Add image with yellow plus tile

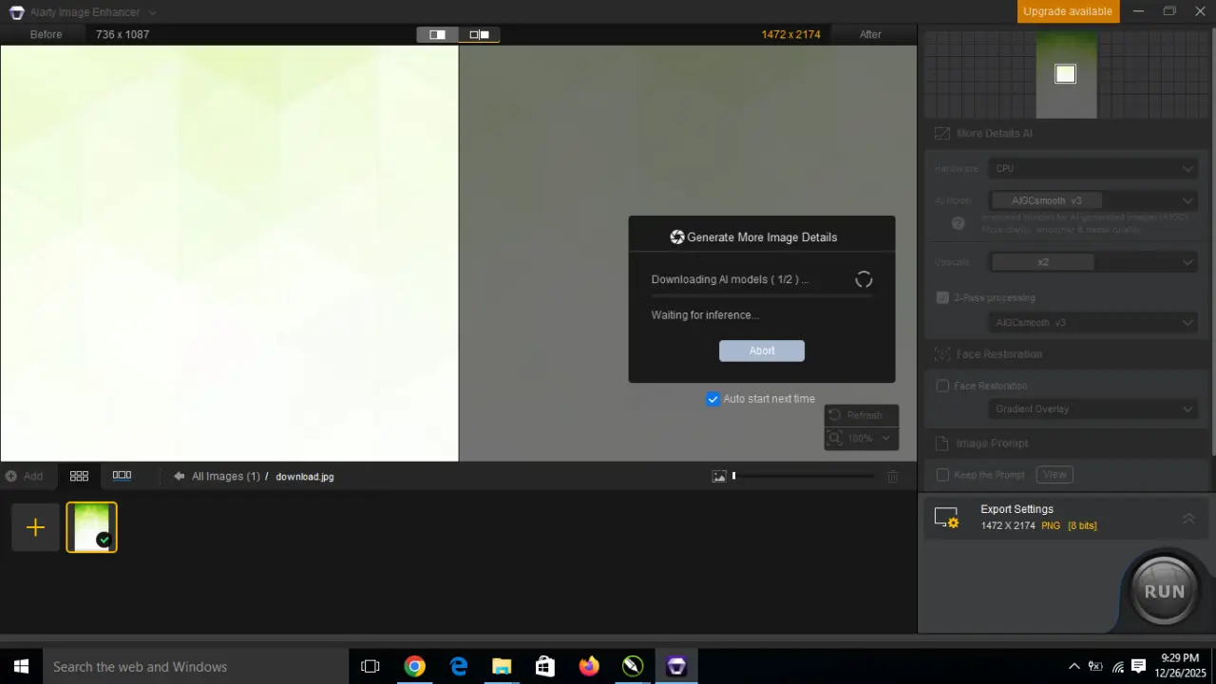click(35, 527)
